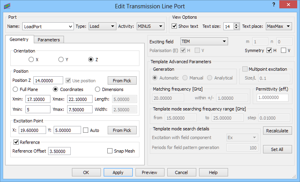Enable the Auto excitation point checkbox

pyautogui.click(x=85, y=130)
